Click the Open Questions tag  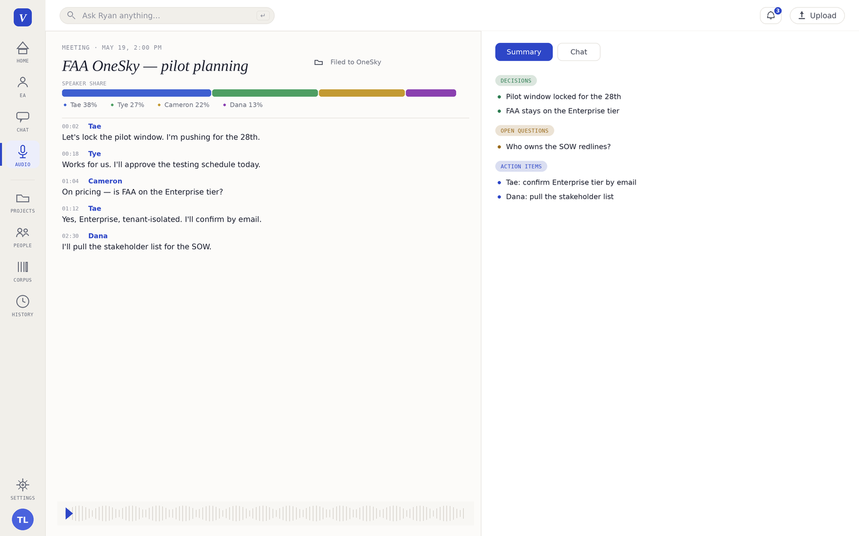click(524, 130)
